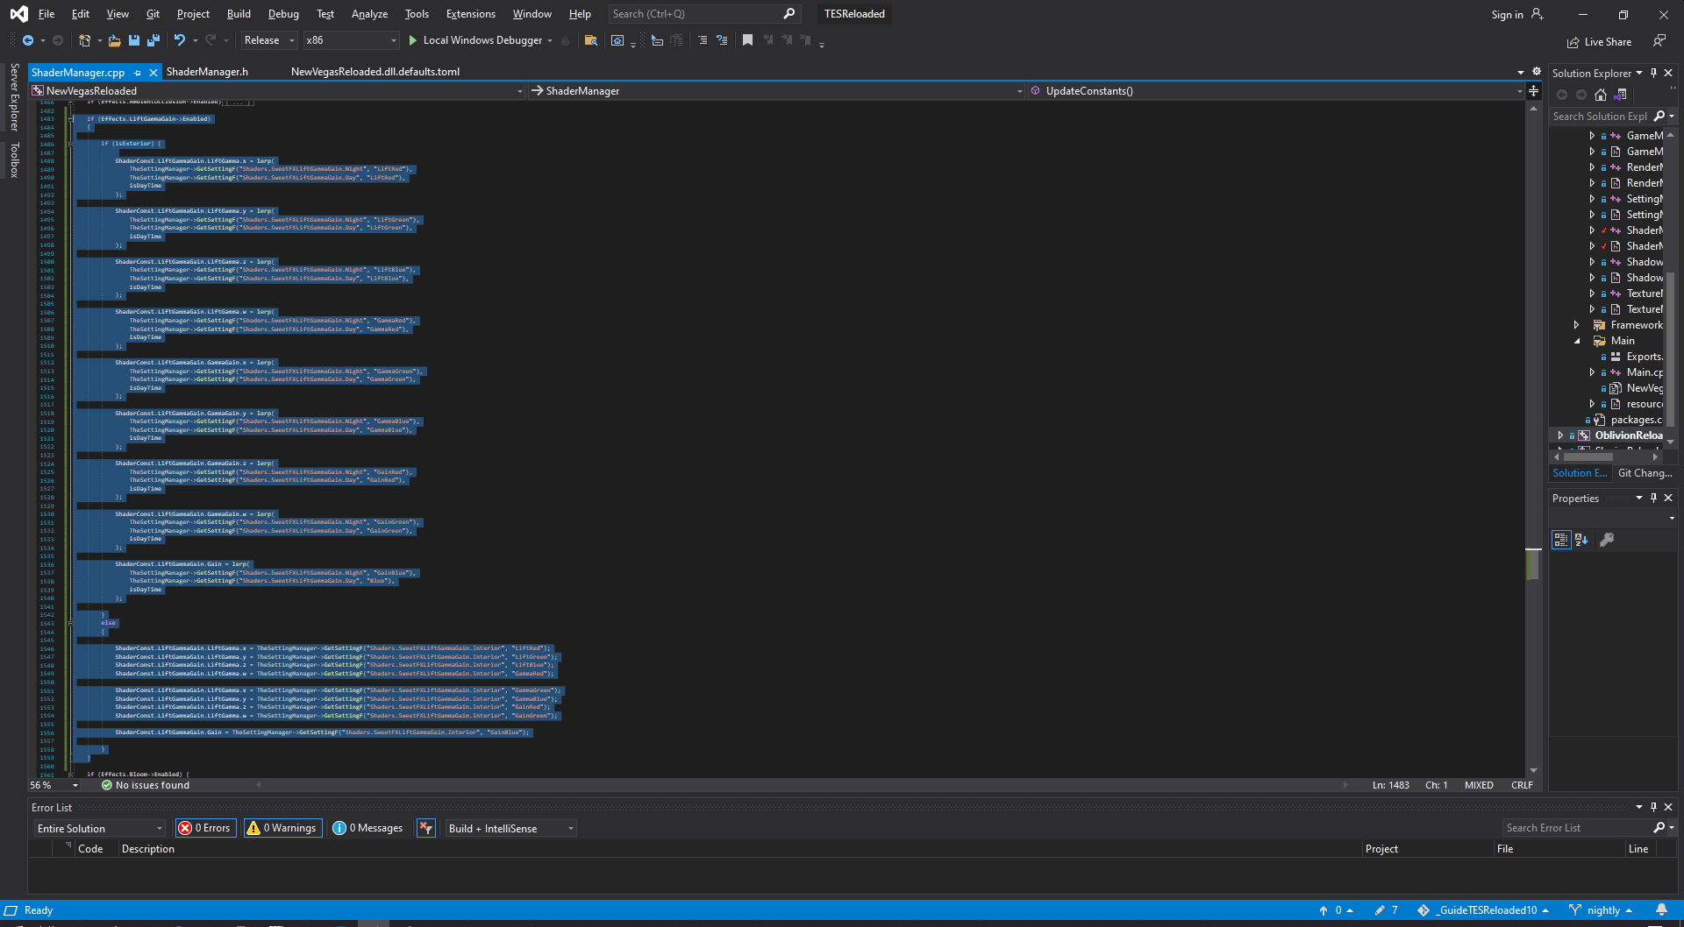This screenshot has width=1684, height=927.
Task: Click the No issues found indicator
Action: point(146,785)
